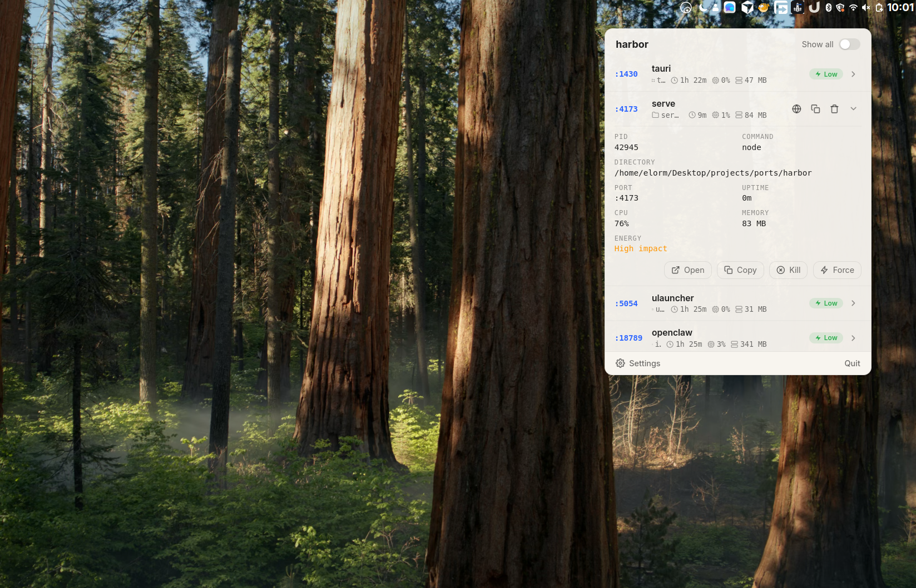
Task: Open Wi-Fi status in top bar
Action: [x=853, y=7]
